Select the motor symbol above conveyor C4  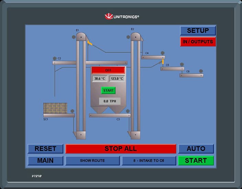click(163, 53)
